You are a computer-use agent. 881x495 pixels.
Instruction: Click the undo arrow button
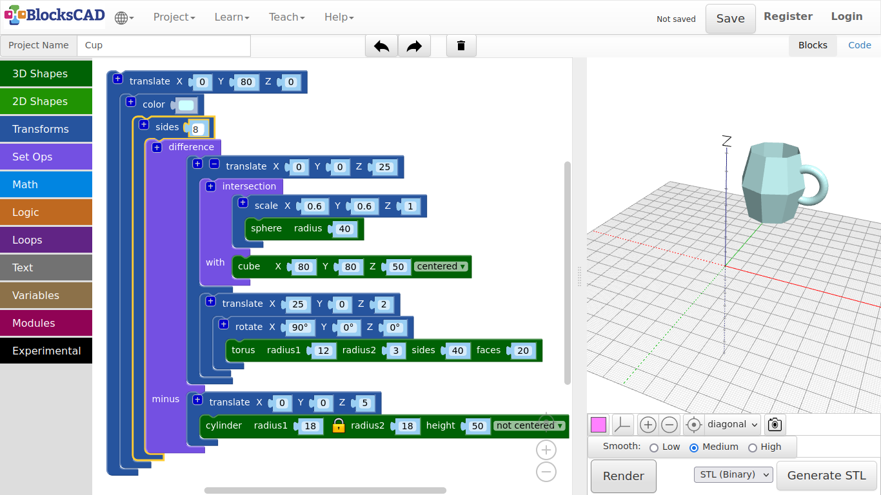[381, 46]
